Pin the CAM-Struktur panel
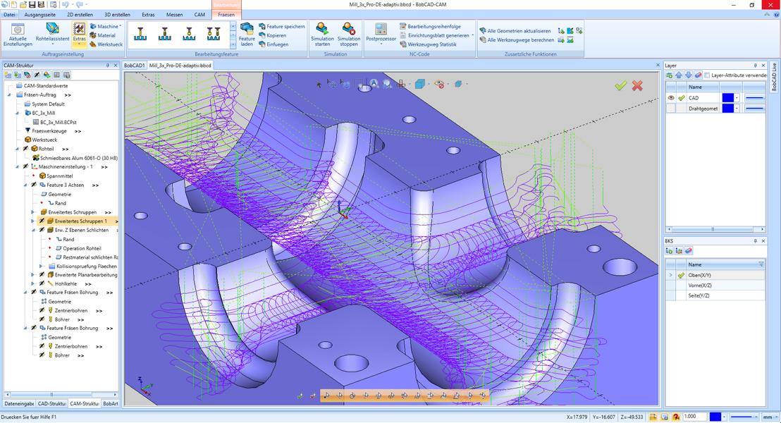The image size is (781, 423). (108, 66)
